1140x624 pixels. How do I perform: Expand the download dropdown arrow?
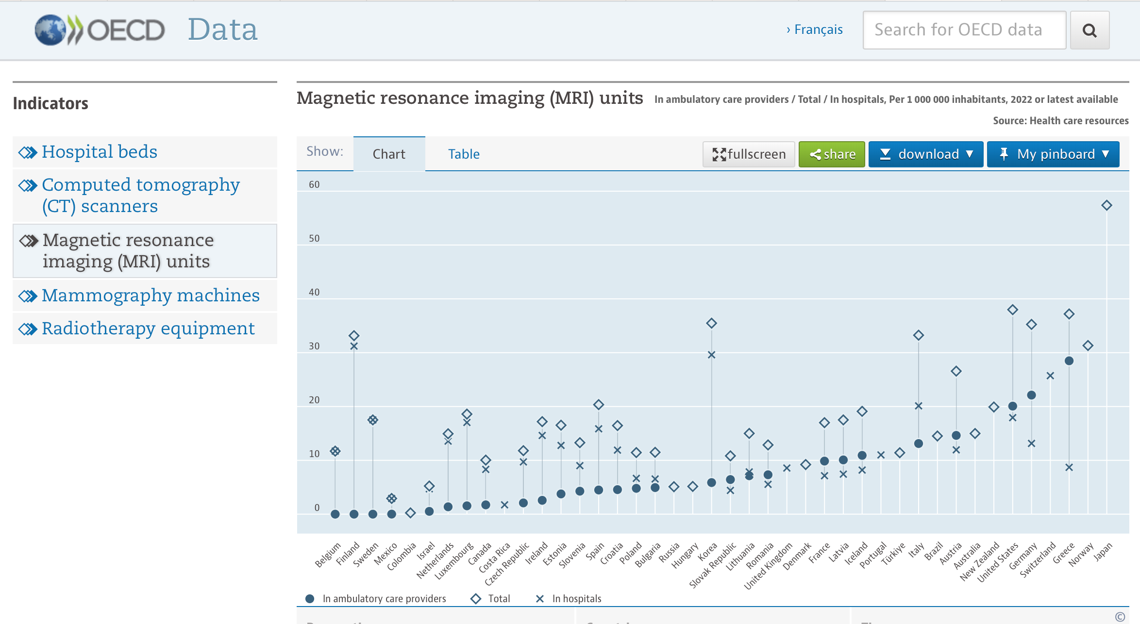click(x=970, y=154)
